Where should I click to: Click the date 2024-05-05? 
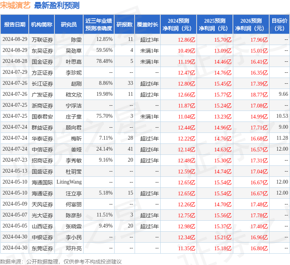[x=15, y=226]
